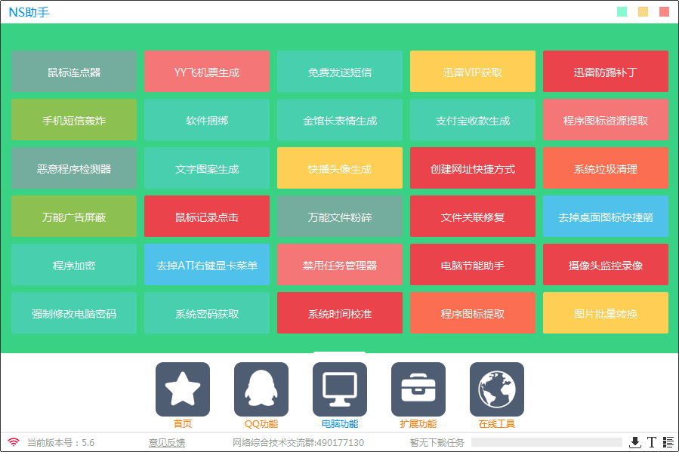Select the 在线工具 globe icon
Image resolution: width=679 pixels, height=452 pixels.
(x=496, y=389)
